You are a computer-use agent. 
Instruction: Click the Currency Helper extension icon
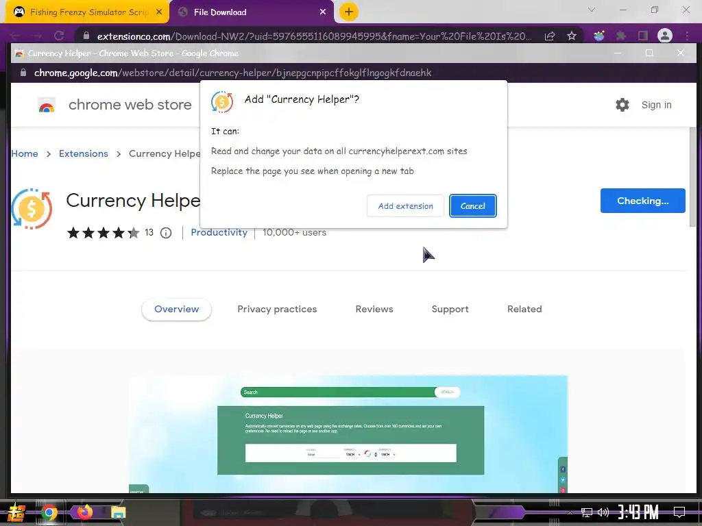(x=32, y=209)
